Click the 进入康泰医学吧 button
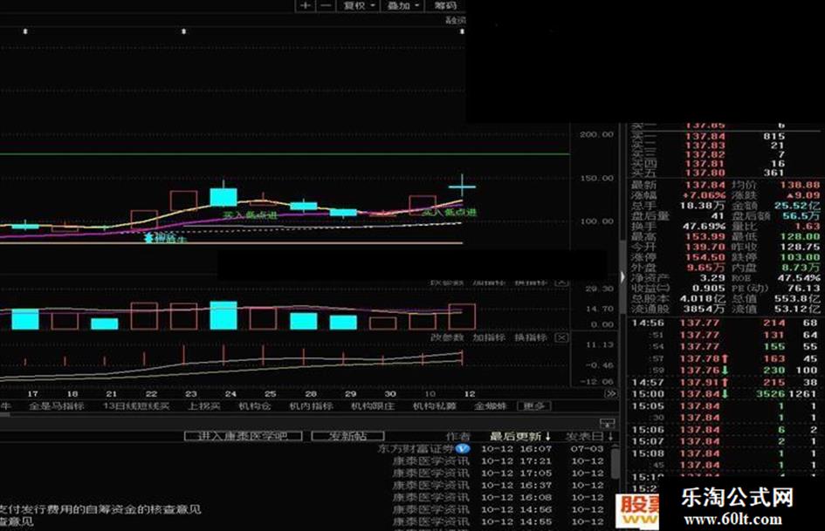Viewport: 825px width, 531px height. pyautogui.click(x=243, y=436)
